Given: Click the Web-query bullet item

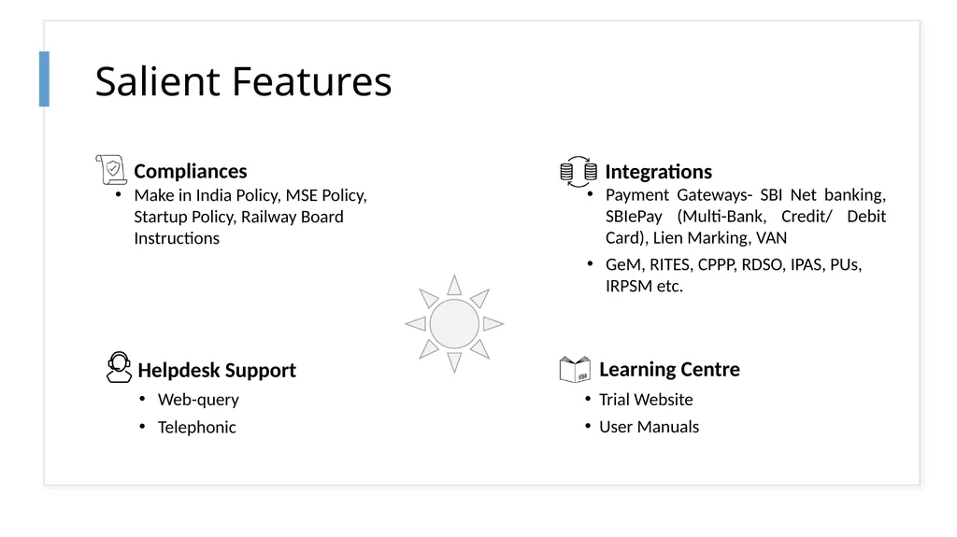Looking at the screenshot, I should click(198, 400).
